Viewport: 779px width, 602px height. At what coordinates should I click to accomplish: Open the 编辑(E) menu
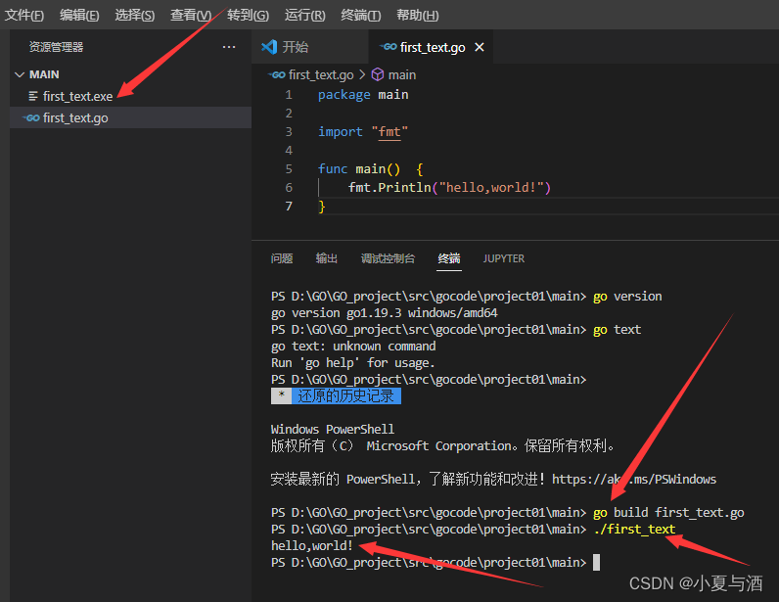coord(79,15)
